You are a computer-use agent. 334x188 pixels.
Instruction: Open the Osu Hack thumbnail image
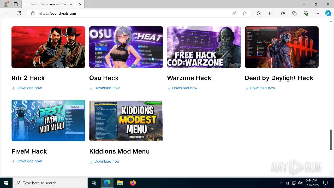[126, 47]
